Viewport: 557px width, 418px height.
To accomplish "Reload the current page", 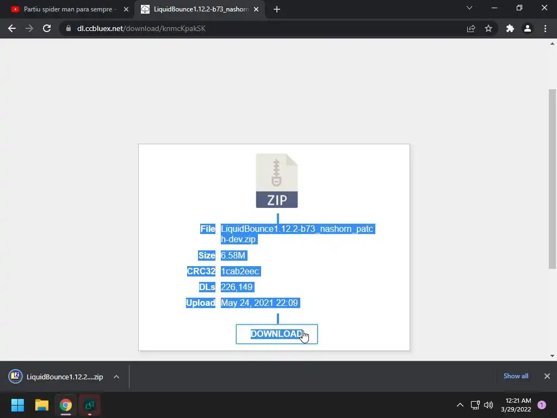I will click(47, 28).
